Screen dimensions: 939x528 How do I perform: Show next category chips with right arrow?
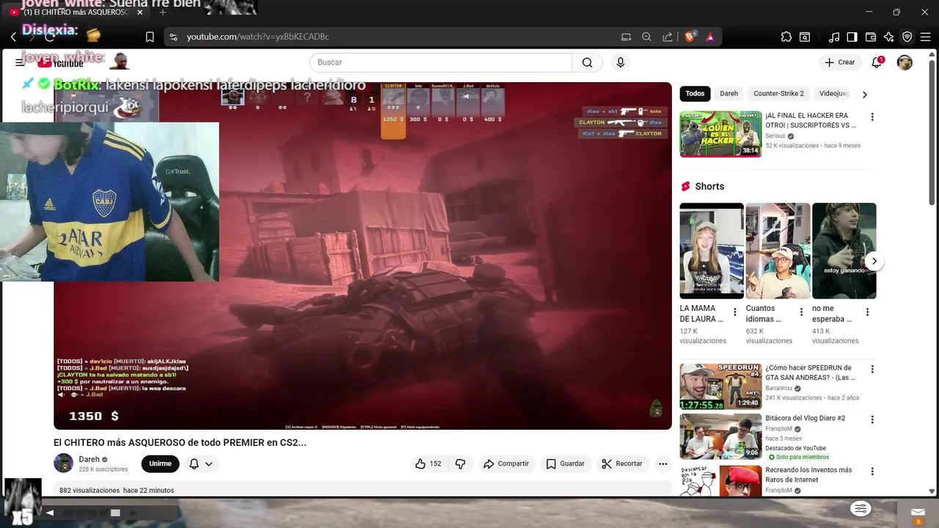click(864, 94)
